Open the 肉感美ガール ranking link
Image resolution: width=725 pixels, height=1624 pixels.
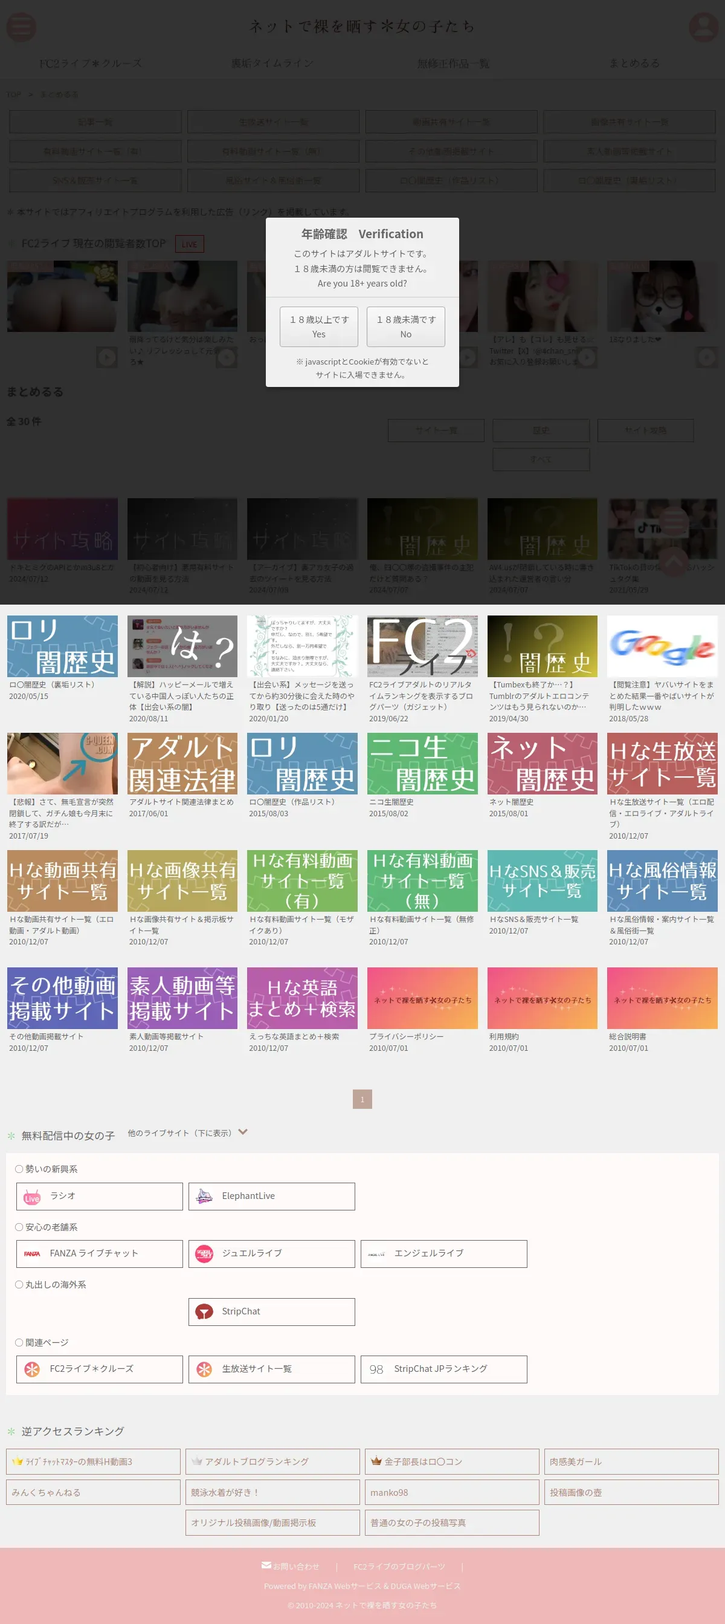pos(632,1461)
